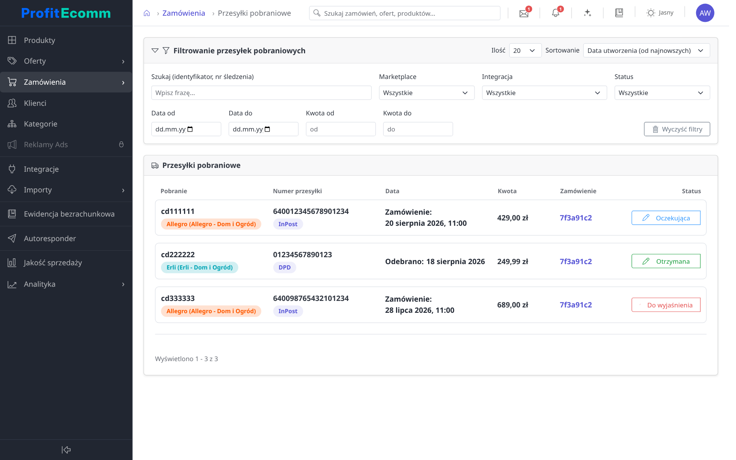
Task: Open the book/ledger icon in header
Action: pos(619,13)
